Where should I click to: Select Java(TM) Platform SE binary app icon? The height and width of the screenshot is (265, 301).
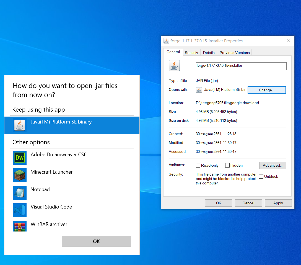click(20, 125)
